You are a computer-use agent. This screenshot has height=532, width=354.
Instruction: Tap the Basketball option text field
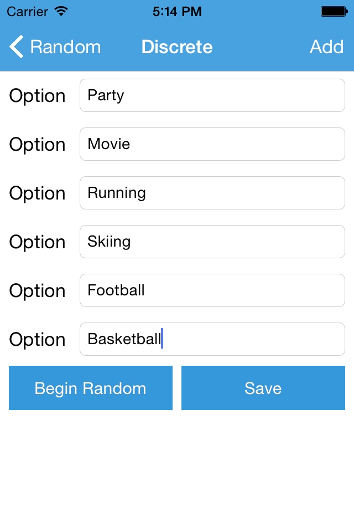[212, 339]
